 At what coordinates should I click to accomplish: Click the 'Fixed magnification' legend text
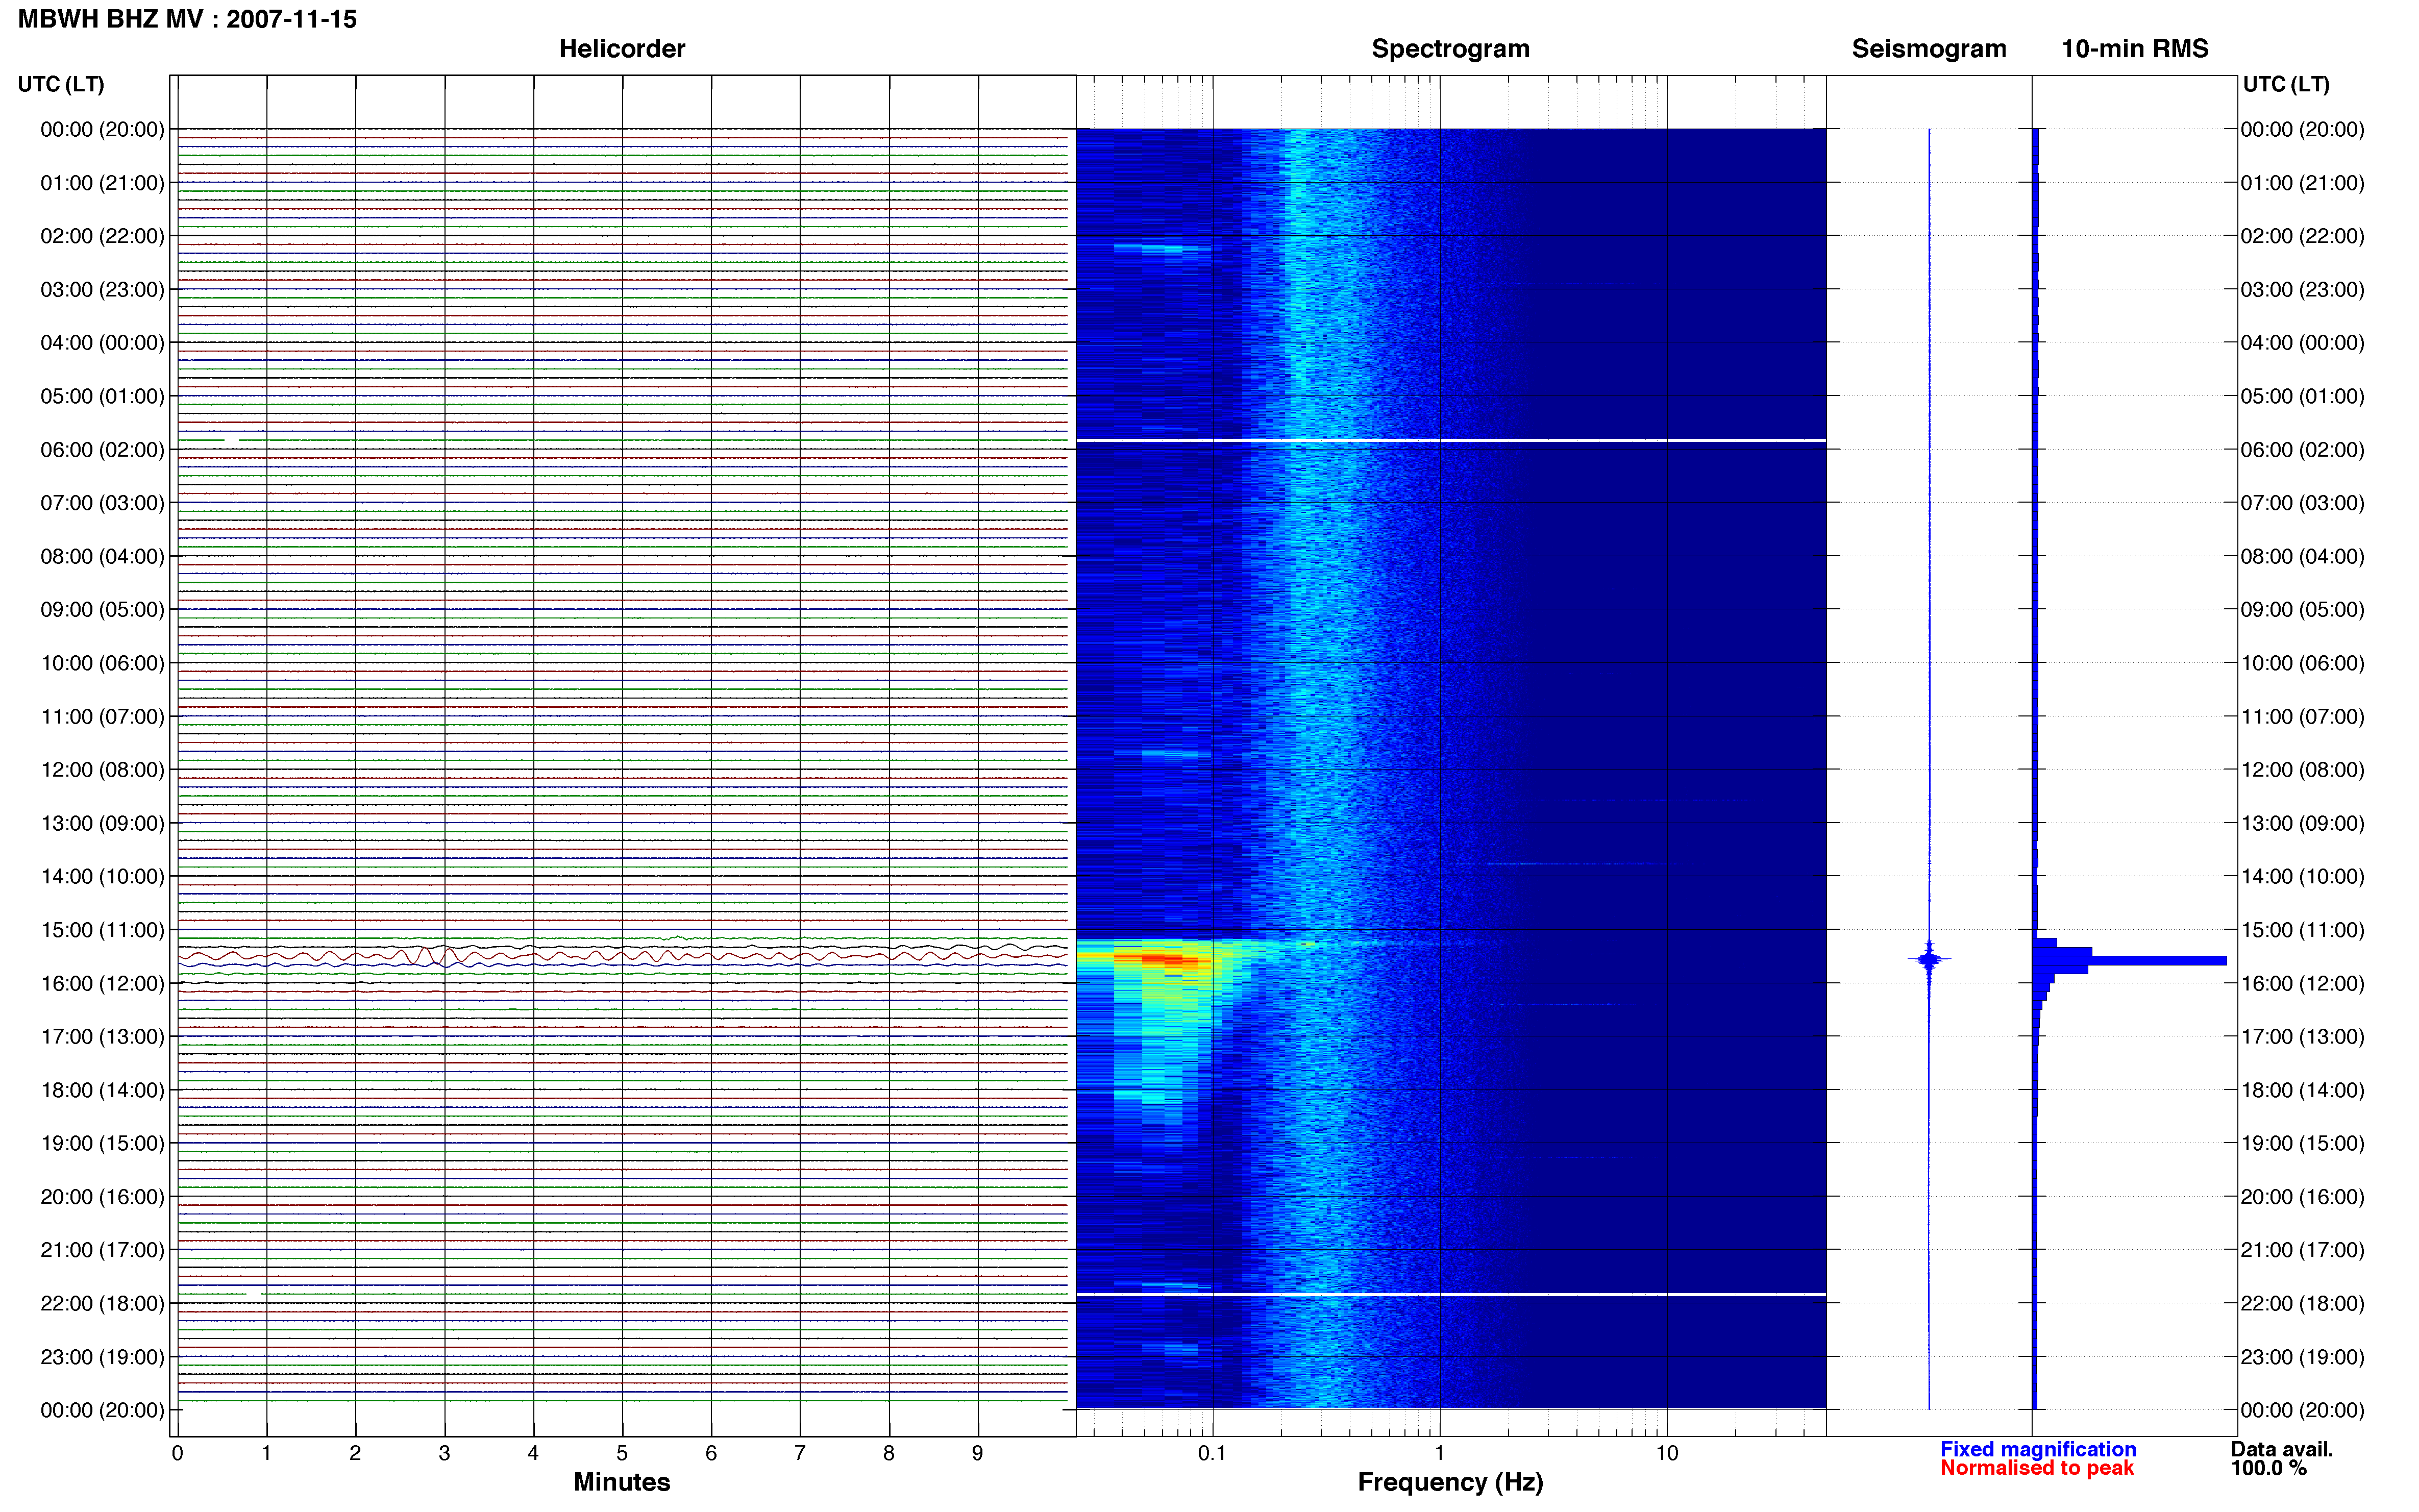2038,1449
